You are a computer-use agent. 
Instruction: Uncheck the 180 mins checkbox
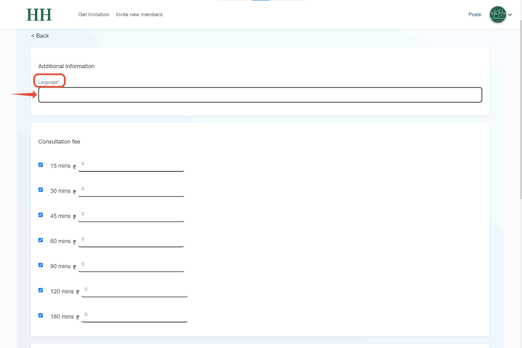(41, 315)
